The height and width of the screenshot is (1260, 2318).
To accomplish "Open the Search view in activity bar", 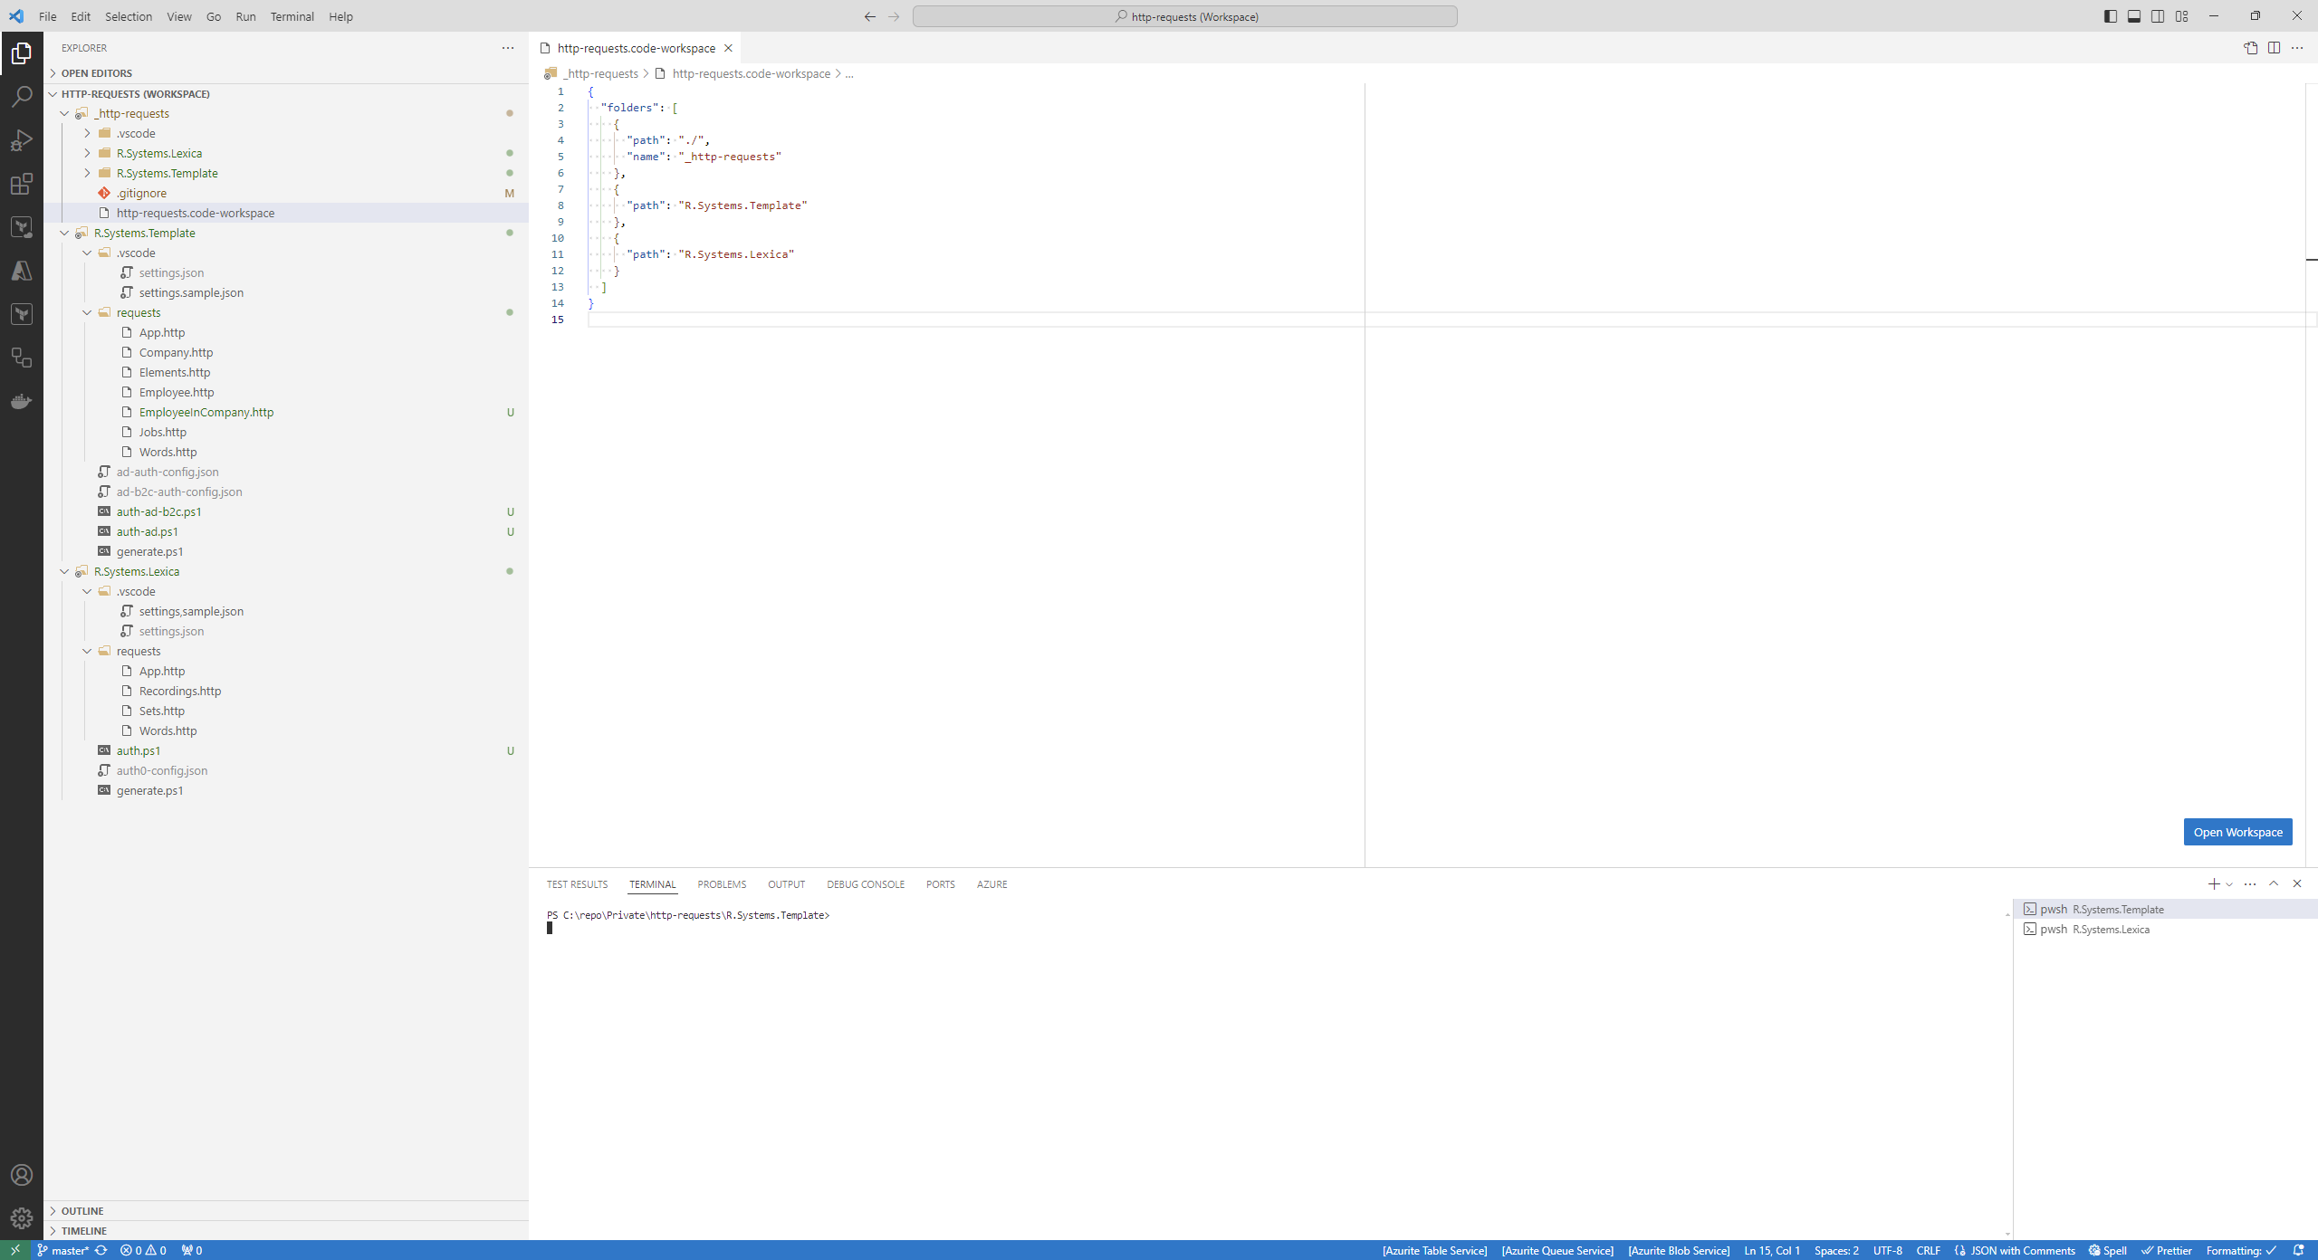I will point(22,96).
